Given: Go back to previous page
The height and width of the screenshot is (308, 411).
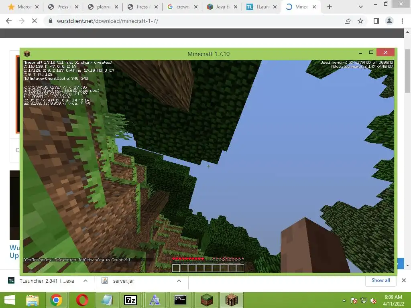Looking at the screenshot, I should click(x=9, y=21).
